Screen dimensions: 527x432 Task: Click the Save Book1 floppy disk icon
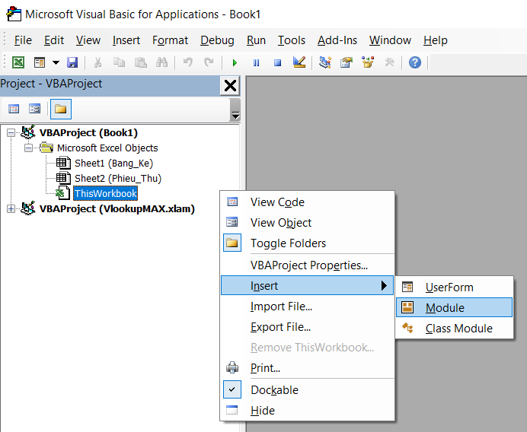(x=72, y=62)
